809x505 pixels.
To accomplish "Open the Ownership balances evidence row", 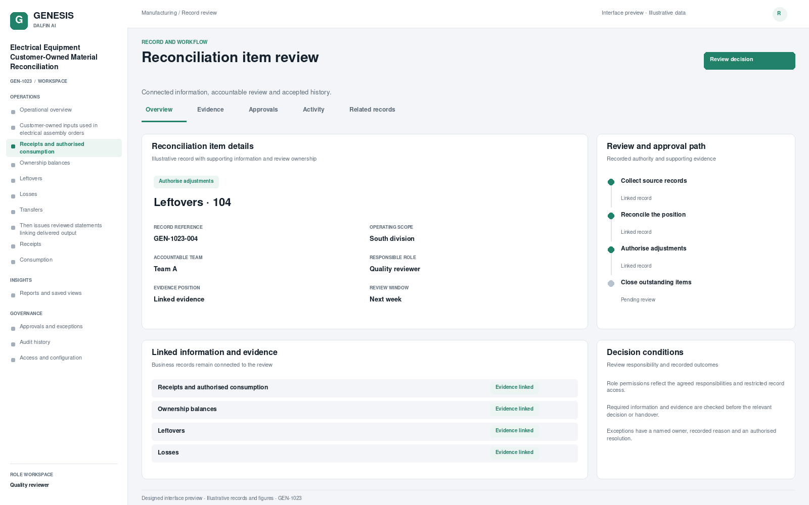I will point(365,410).
